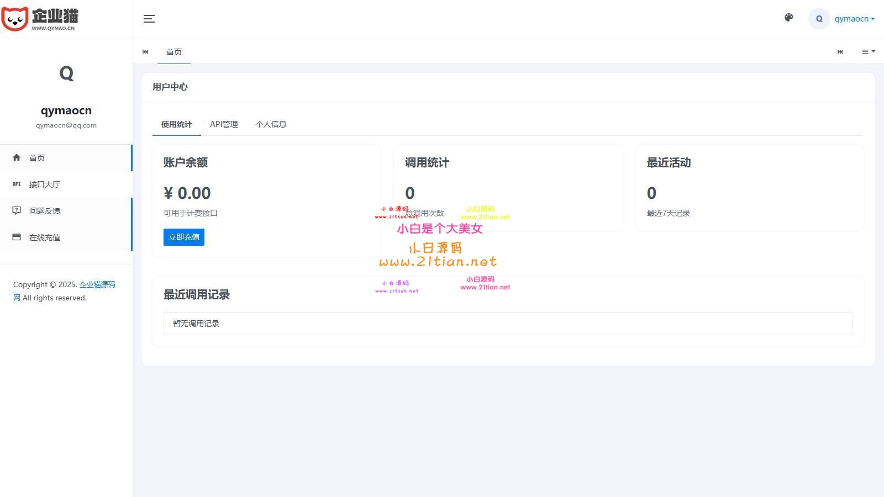The height and width of the screenshot is (497, 884).
Task: Open the theme palette icon
Action: tap(789, 18)
